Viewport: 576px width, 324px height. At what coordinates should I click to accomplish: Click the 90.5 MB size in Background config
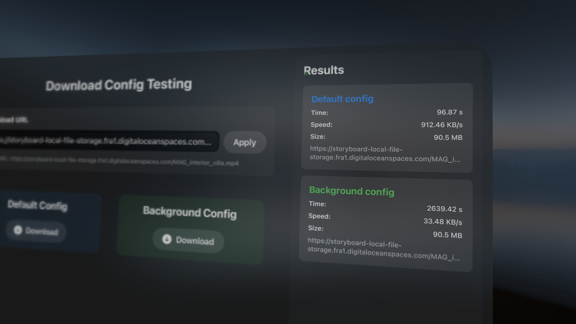447,235
